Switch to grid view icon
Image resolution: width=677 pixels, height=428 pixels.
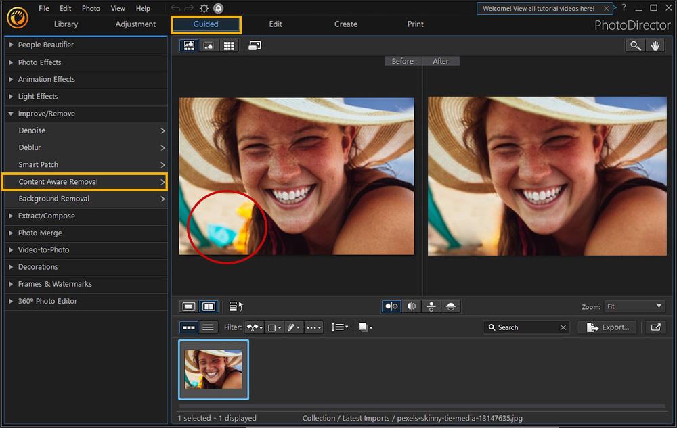228,45
